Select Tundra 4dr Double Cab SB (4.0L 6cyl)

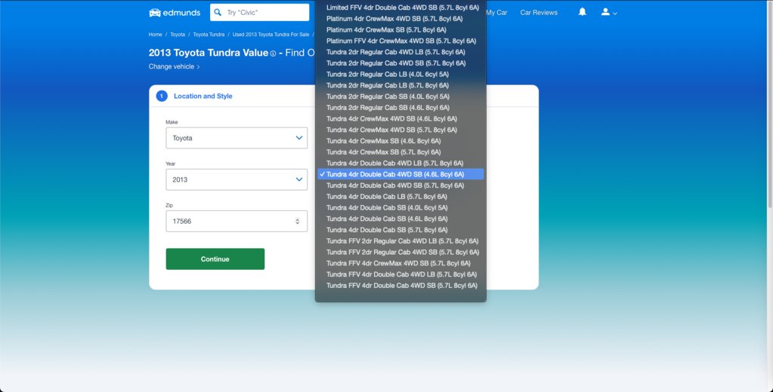400,208
